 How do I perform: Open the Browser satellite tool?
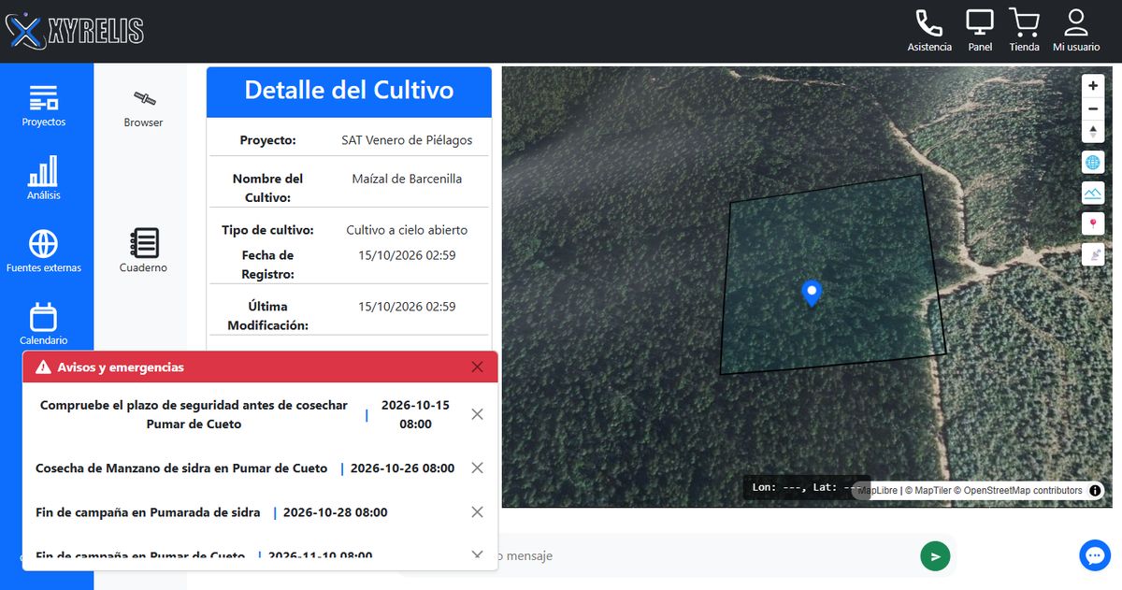click(143, 108)
